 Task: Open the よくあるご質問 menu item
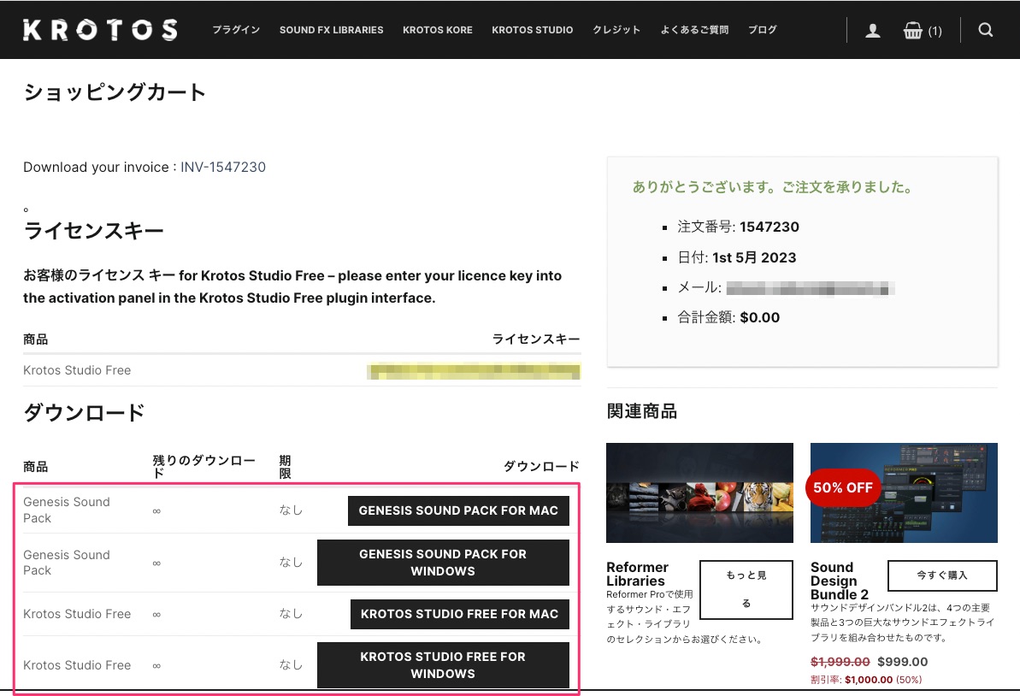(694, 30)
